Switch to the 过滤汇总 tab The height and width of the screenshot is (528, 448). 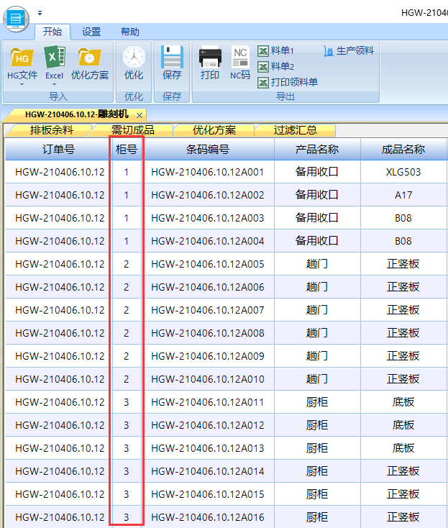[295, 130]
